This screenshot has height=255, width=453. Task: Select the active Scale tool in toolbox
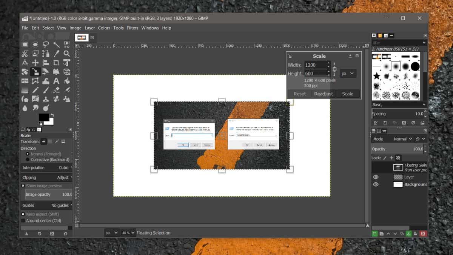(35, 72)
